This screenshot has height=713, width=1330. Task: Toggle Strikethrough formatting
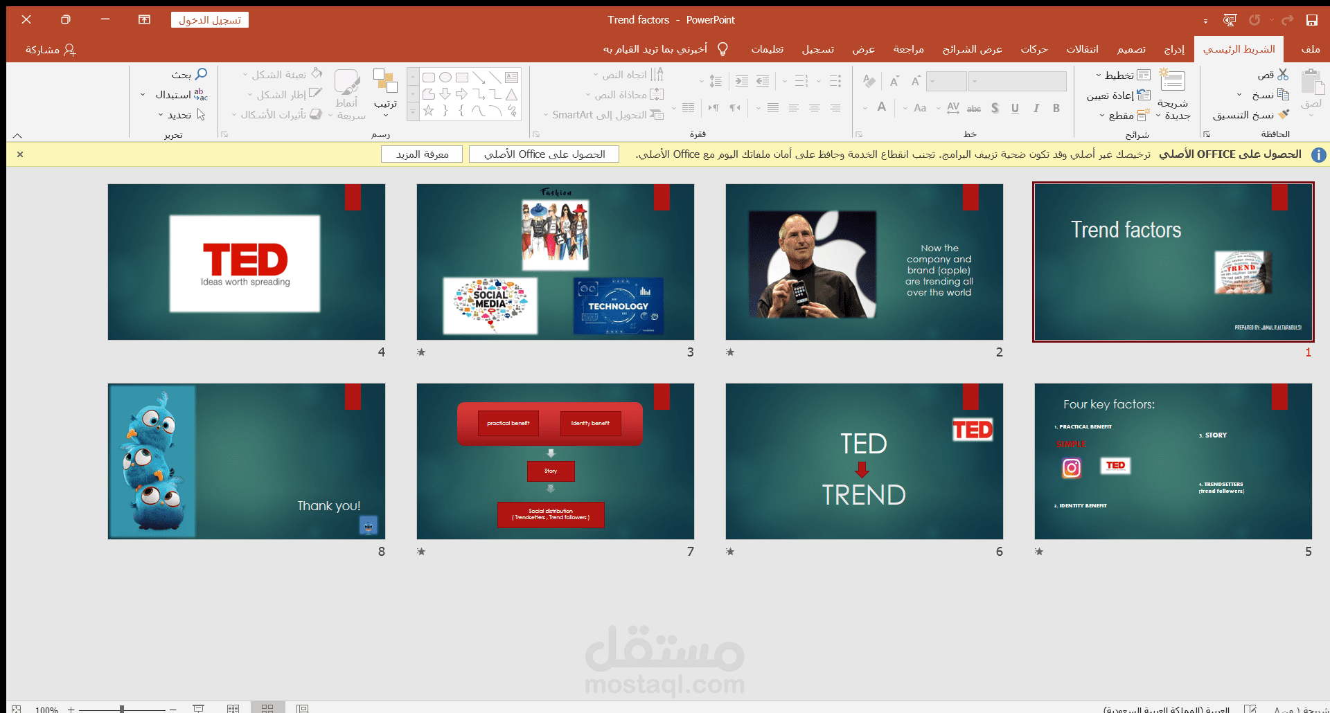974,108
